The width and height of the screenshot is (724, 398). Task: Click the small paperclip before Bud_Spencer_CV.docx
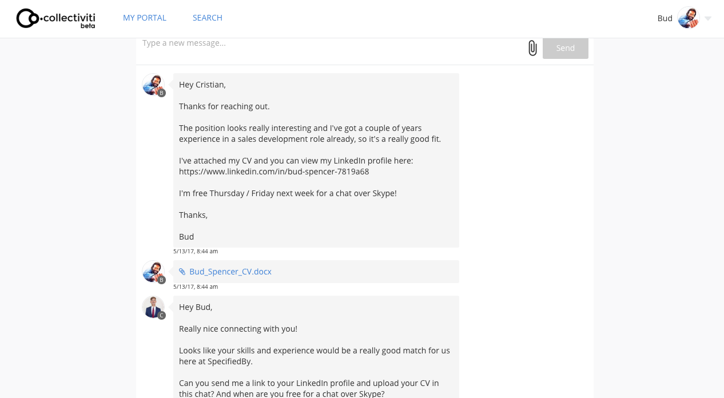coord(182,272)
